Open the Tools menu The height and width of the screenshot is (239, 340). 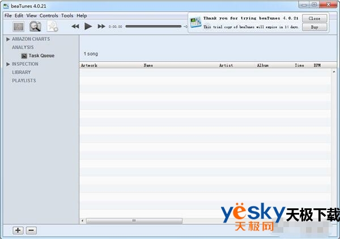[67, 15]
